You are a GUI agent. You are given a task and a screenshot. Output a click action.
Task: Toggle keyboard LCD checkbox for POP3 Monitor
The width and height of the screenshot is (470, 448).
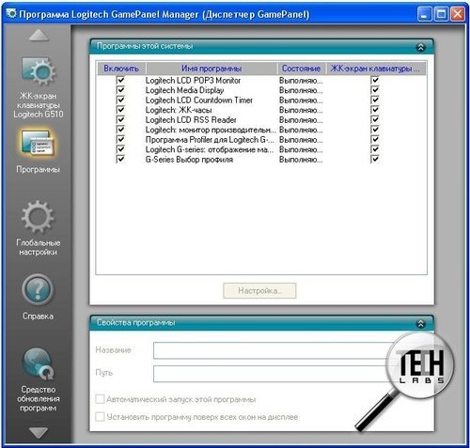375,80
